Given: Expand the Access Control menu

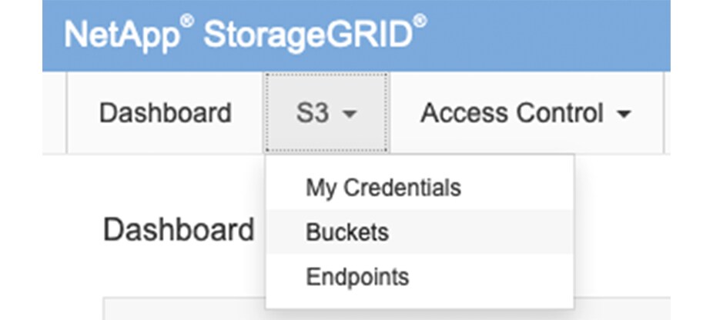Looking at the screenshot, I should tap(525, 114).
